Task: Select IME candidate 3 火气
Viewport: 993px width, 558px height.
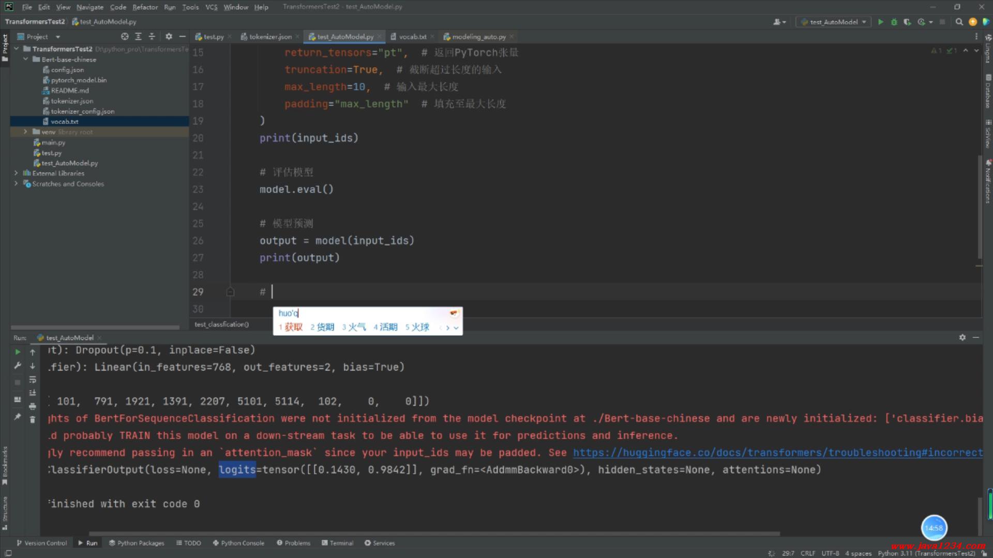Action: tap(354, 327)
